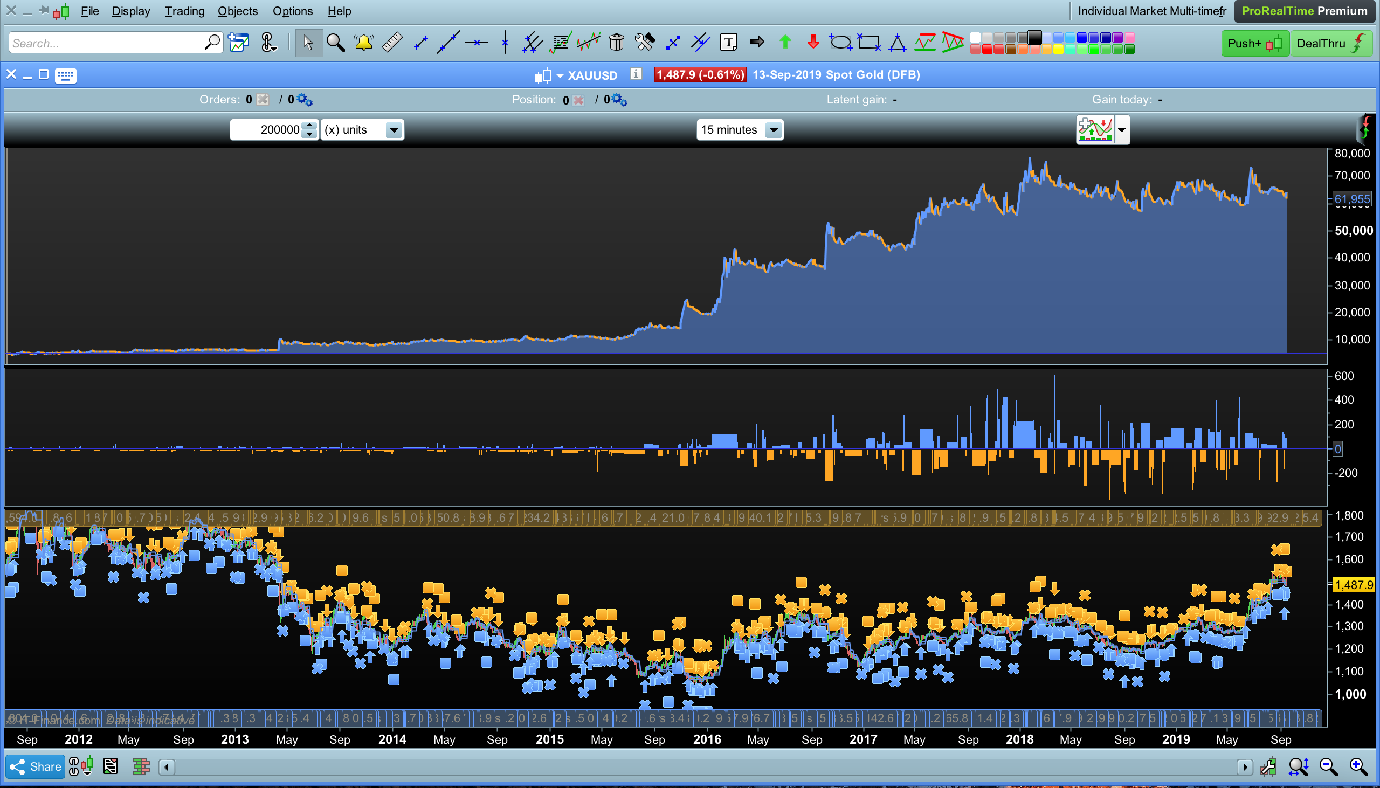This screenshot has width=1380, height=788.
Task: Select the trash can delete tool
Action: (x=616, y=42)
